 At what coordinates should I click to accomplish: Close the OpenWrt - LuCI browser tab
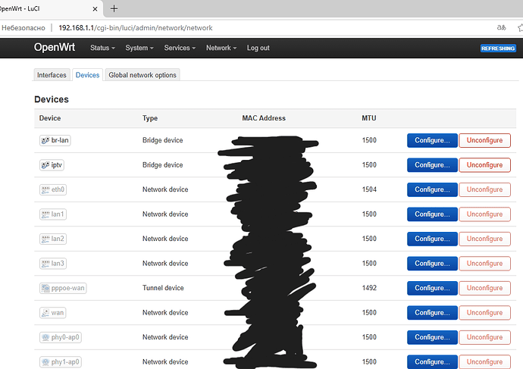[95, 9]
